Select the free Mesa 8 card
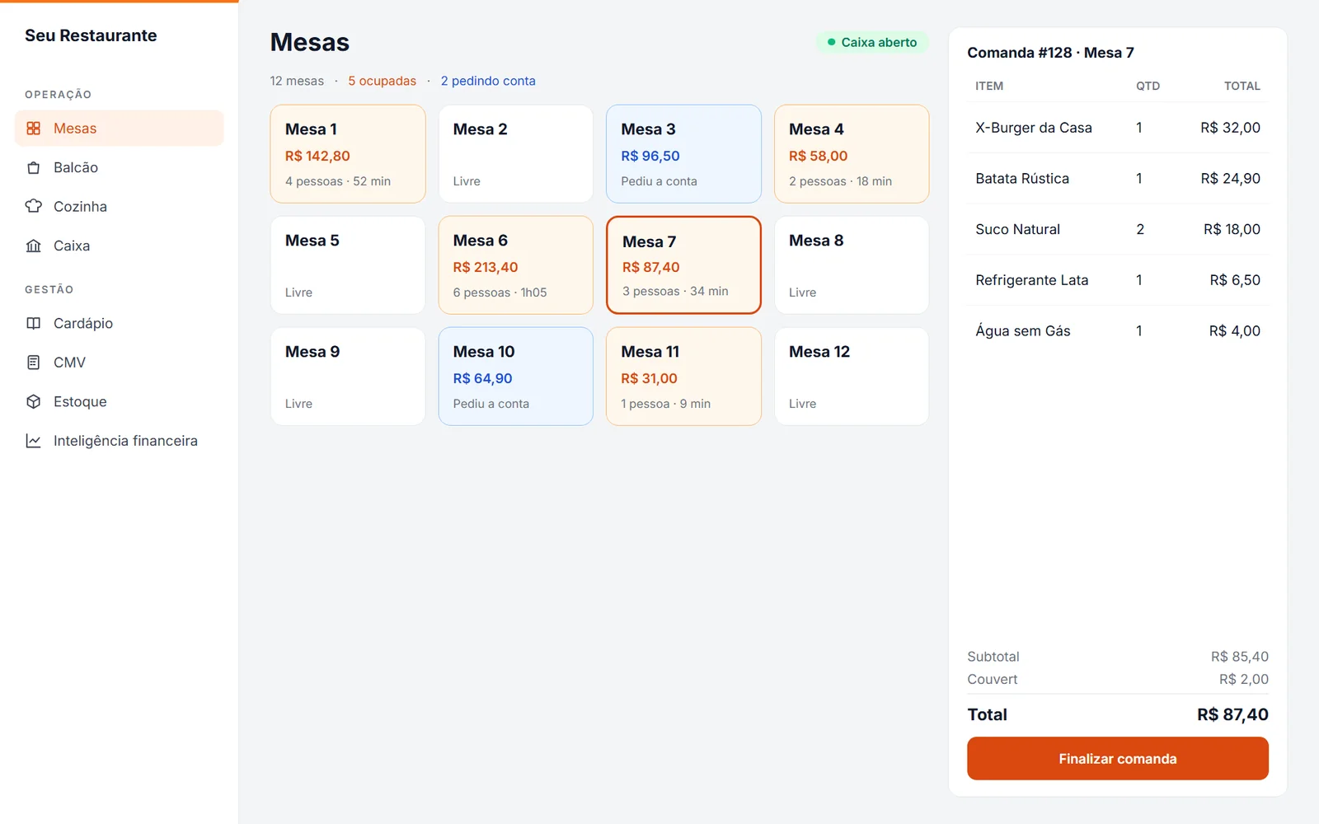 pyautogui.click(x=852, y=265)
